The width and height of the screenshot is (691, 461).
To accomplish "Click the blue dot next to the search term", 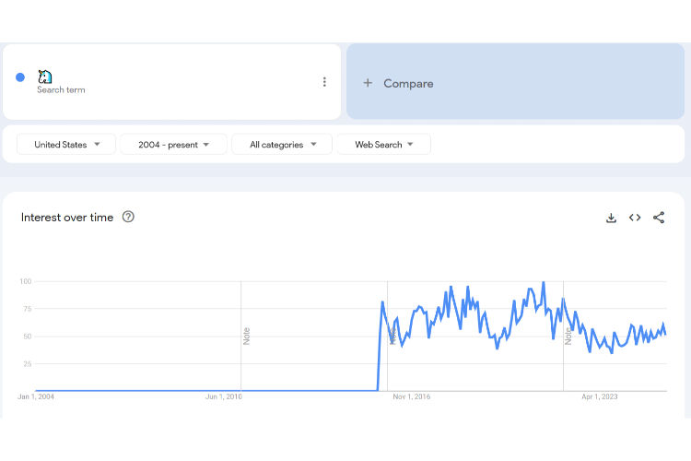I will 20,77.
